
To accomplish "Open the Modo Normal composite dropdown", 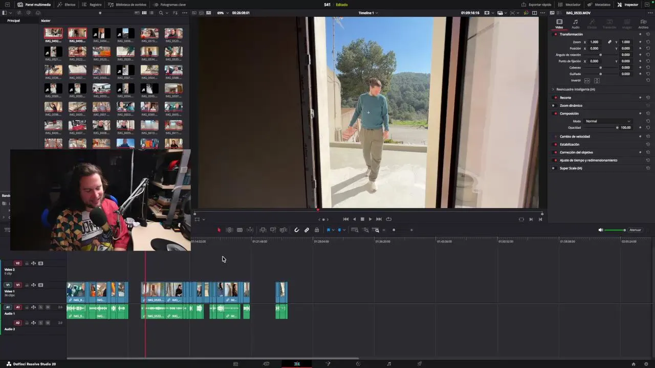I will [608, 121].
